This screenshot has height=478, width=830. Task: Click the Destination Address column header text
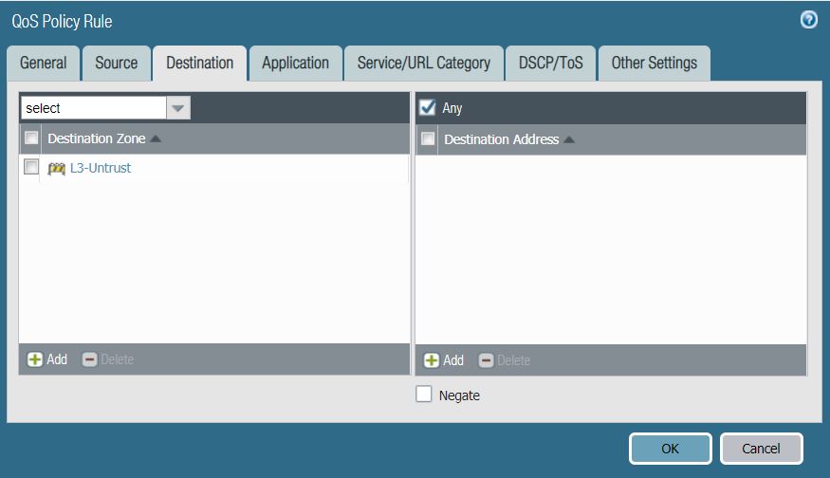pos(501,139)
